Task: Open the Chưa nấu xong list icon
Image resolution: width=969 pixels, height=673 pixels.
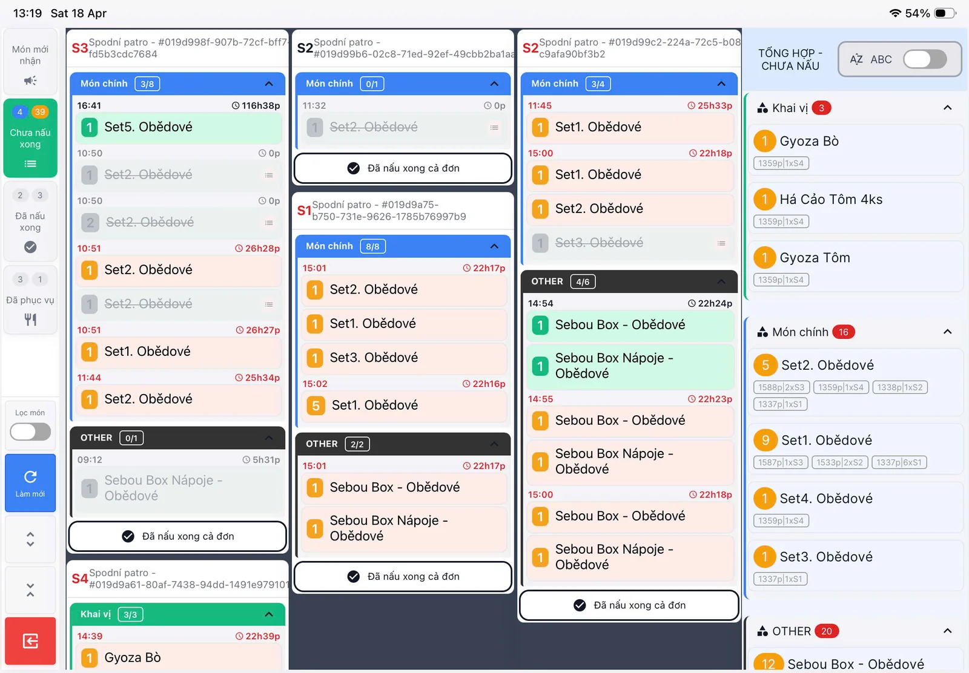Action: click(x=30, y=163)
